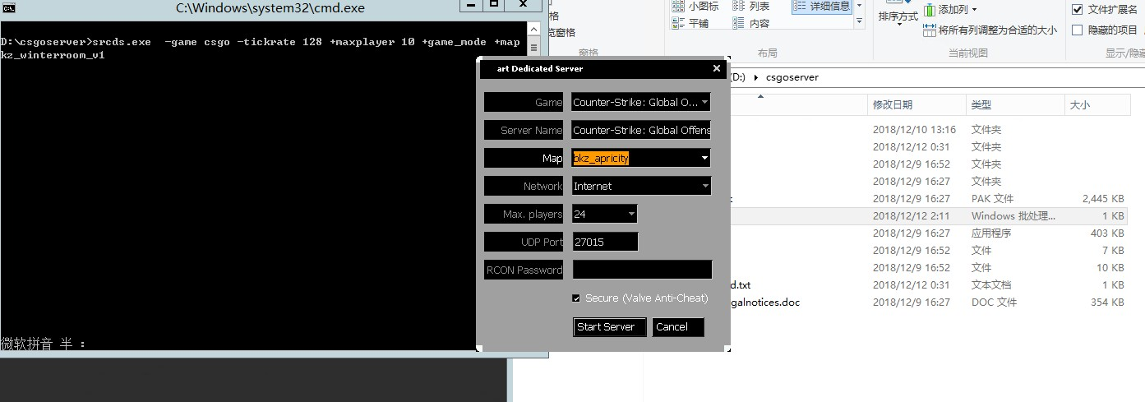Click the UDP Port field showing 27015
This screenshot has height=402, width=1145.
[605, 242]
